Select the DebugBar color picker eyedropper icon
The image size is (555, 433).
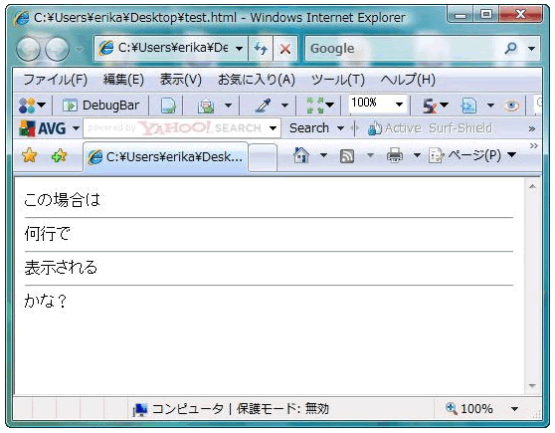click(x=264, y=106)
